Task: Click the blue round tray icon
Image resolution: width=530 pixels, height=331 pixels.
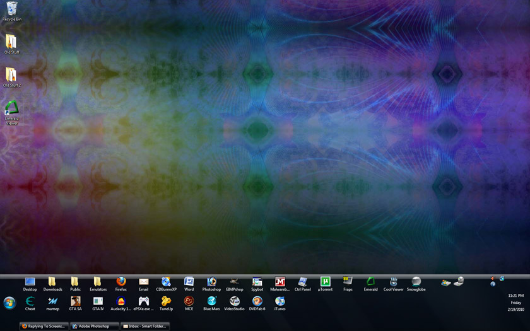Action: point(493,284)
